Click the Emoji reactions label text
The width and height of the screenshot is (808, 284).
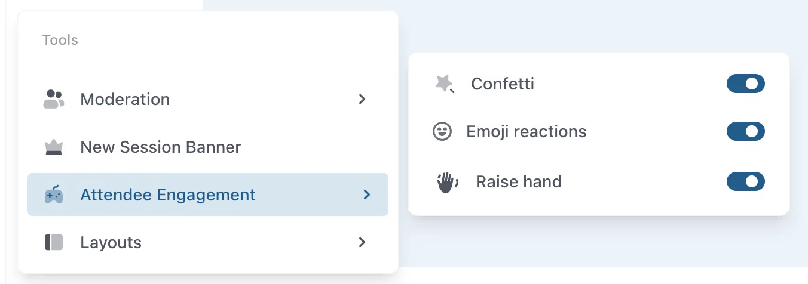click(527, 132)
